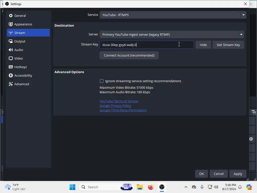Open the Copilot preview taskbar icon
This screenshot has height=193, width=257.
(x=249, y=187)
